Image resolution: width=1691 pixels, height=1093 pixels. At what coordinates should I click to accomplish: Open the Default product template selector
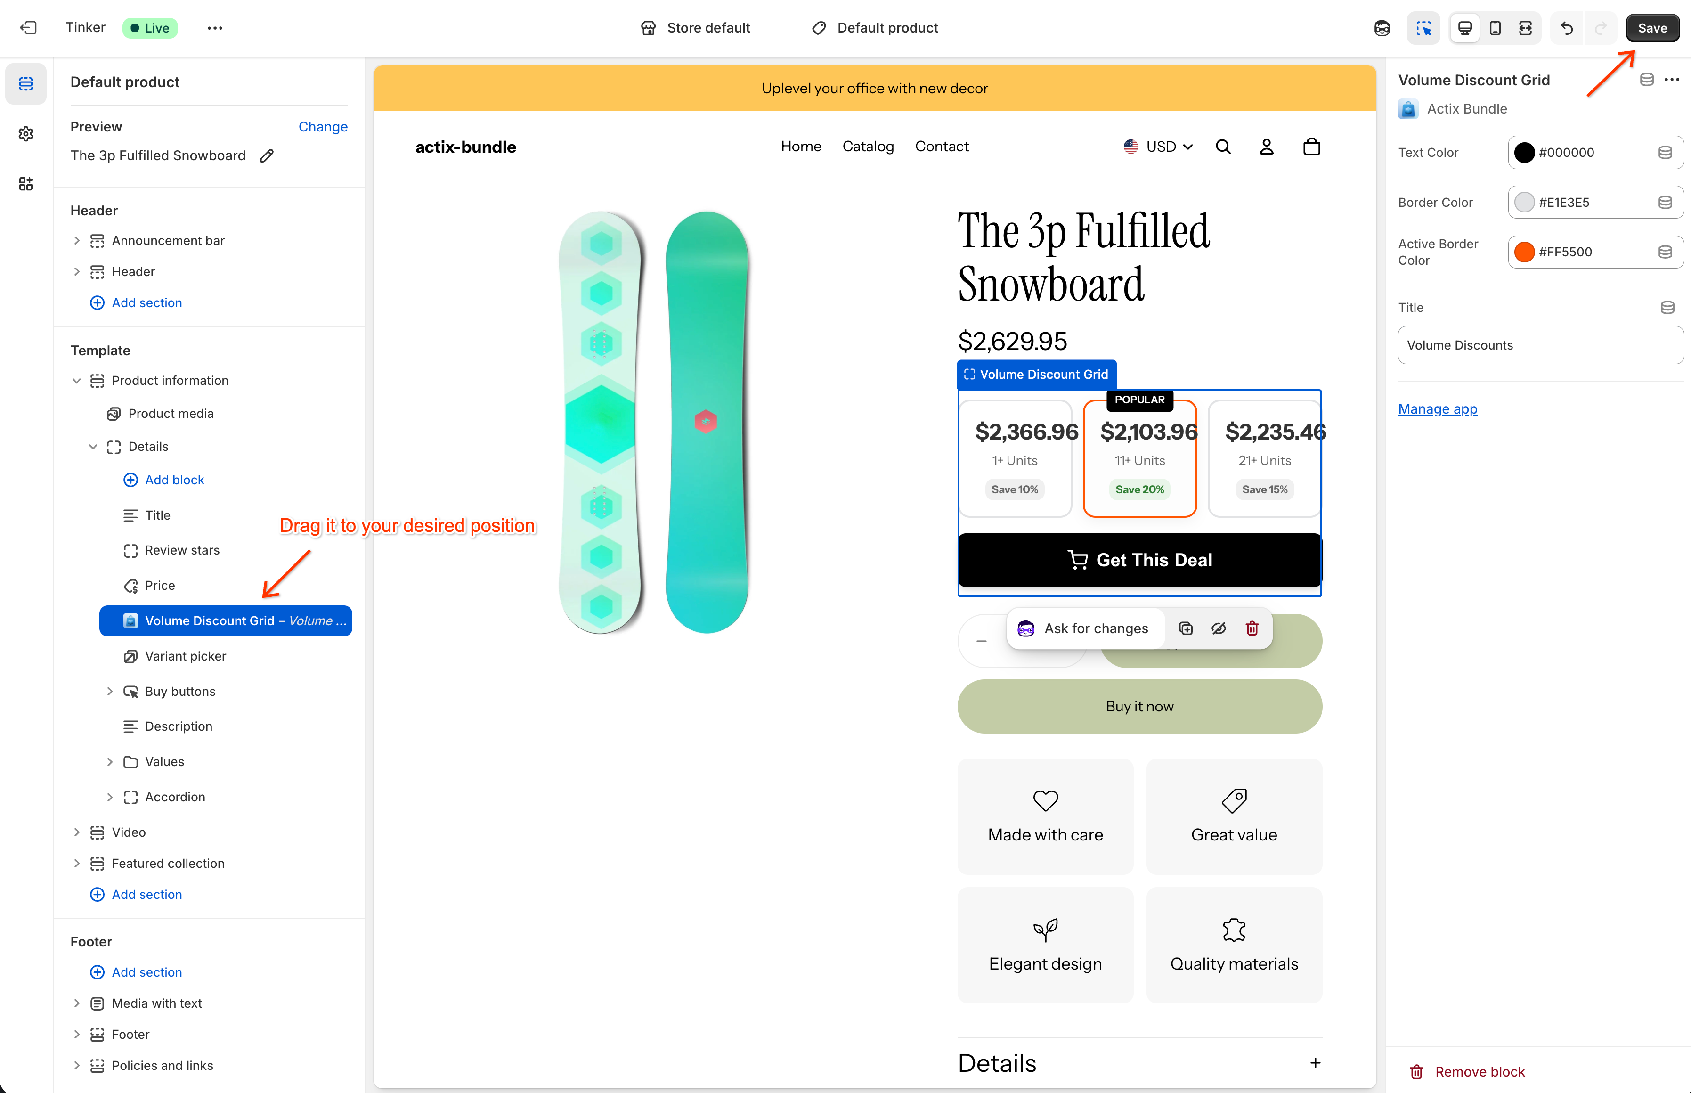(875, 28)
